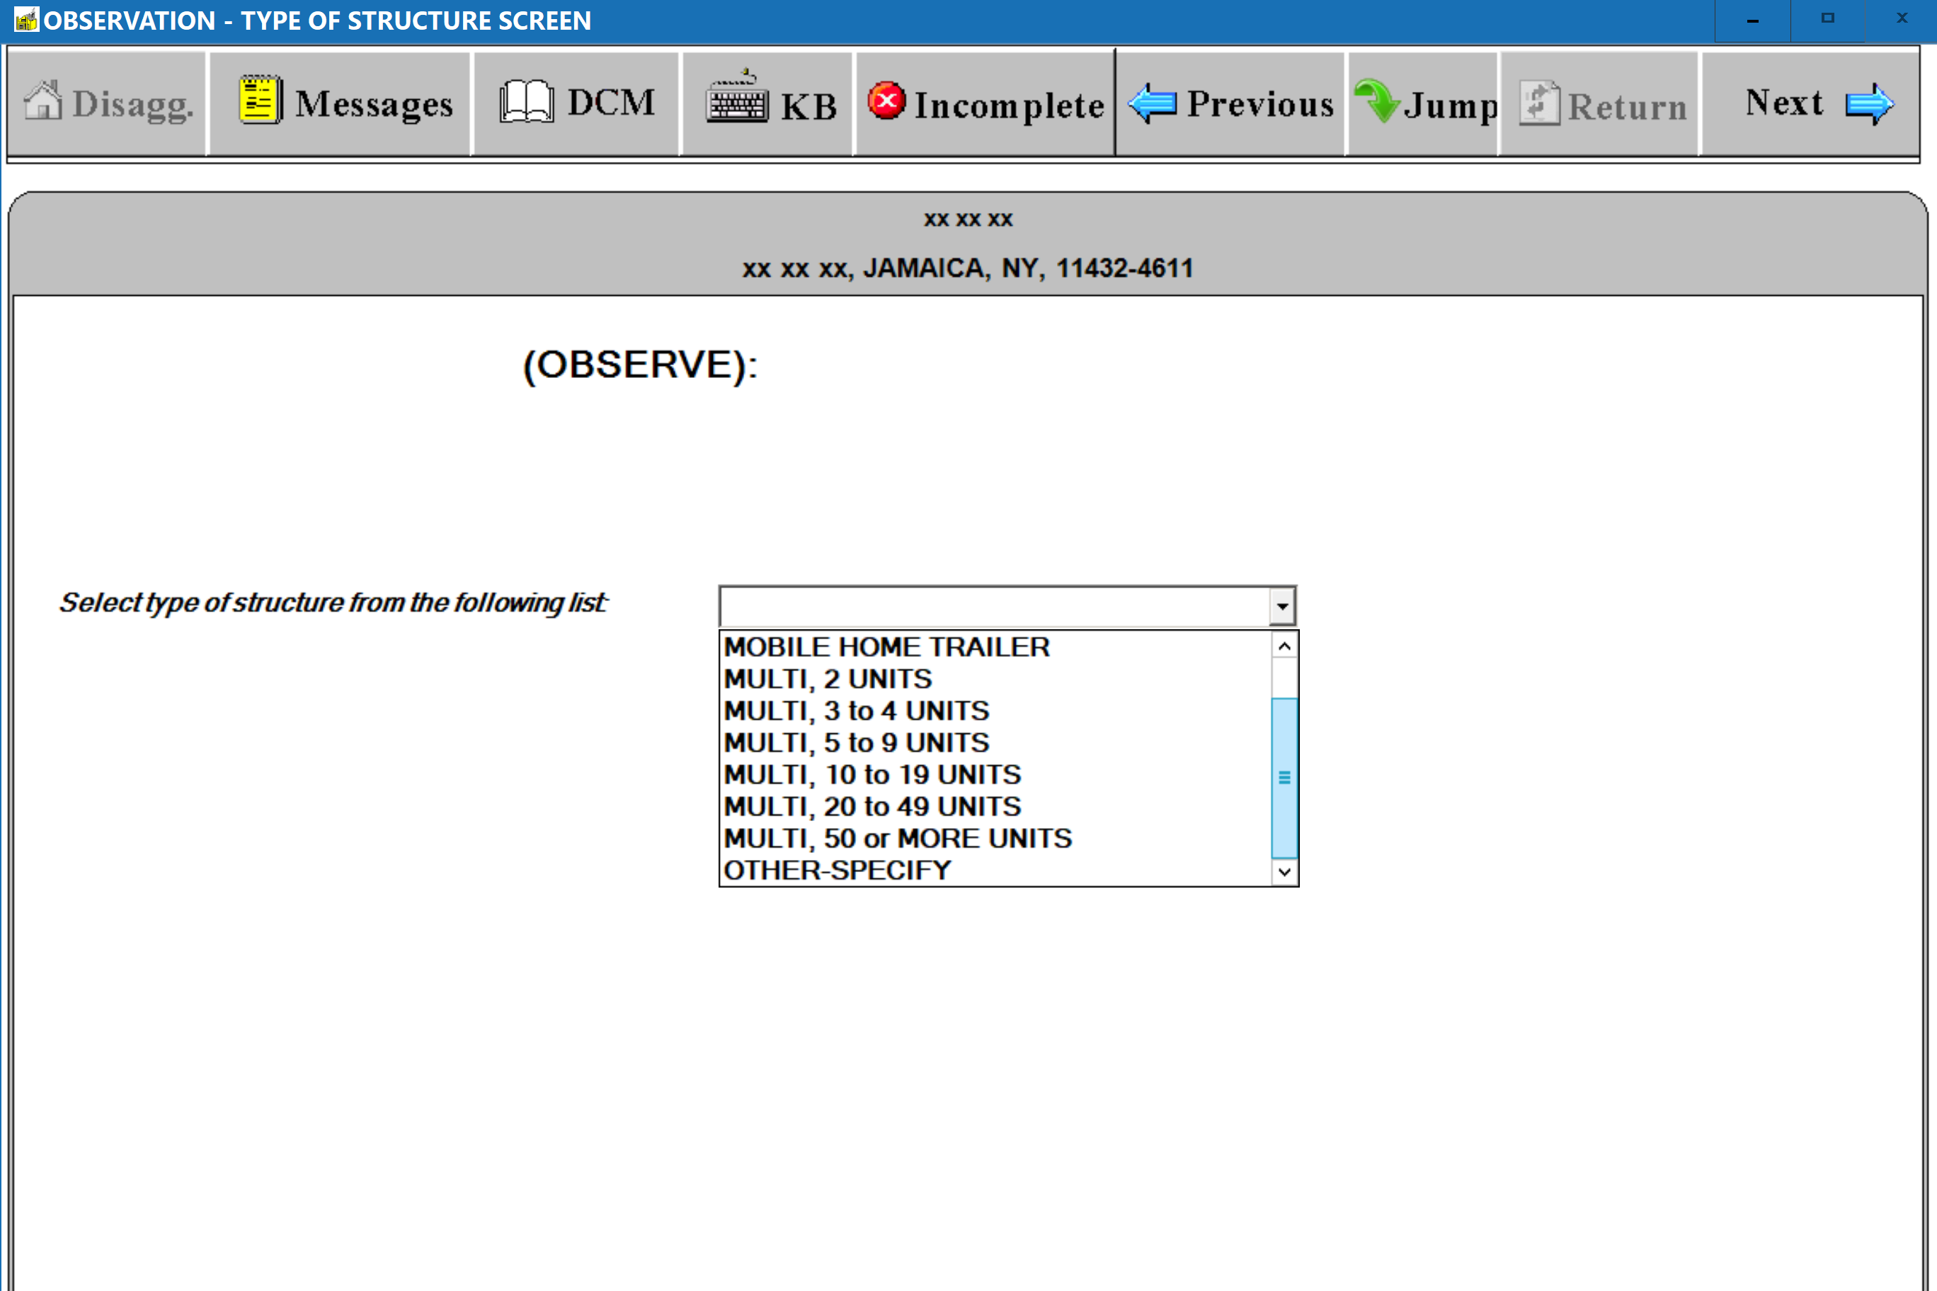This screenshot has width=1937, height=1291.
Task: Click the KB keyboard icon
Action: tap(737, 101)
